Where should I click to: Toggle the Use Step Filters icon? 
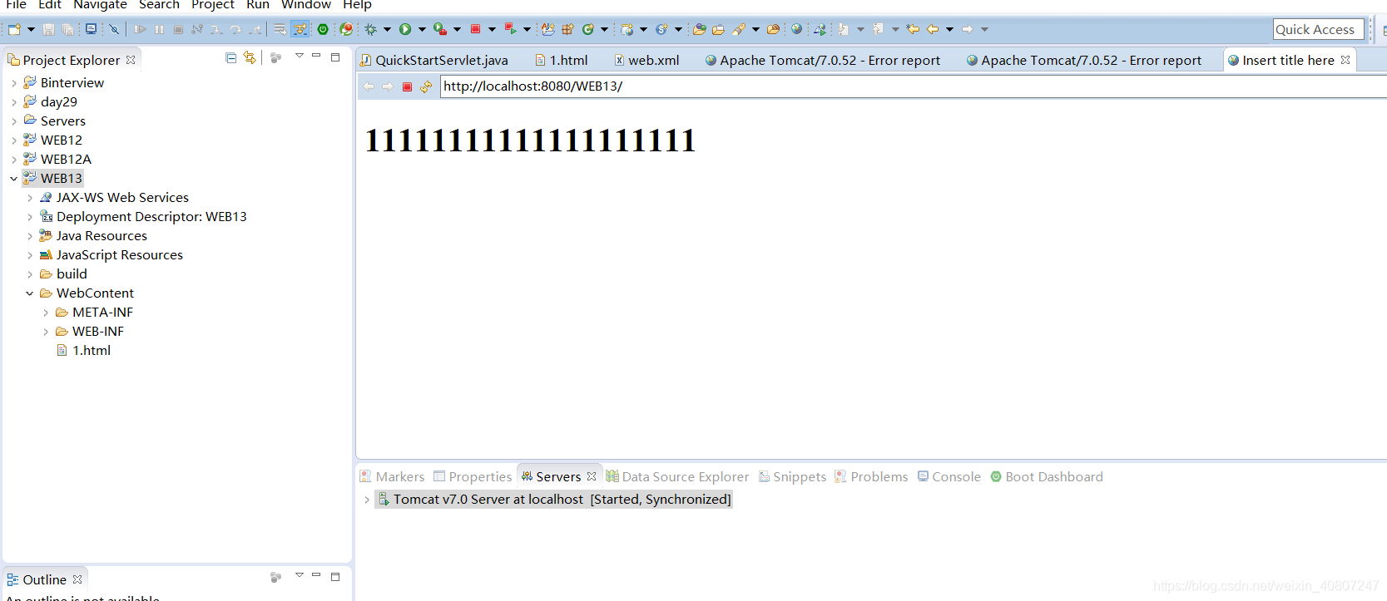[300, 29]
